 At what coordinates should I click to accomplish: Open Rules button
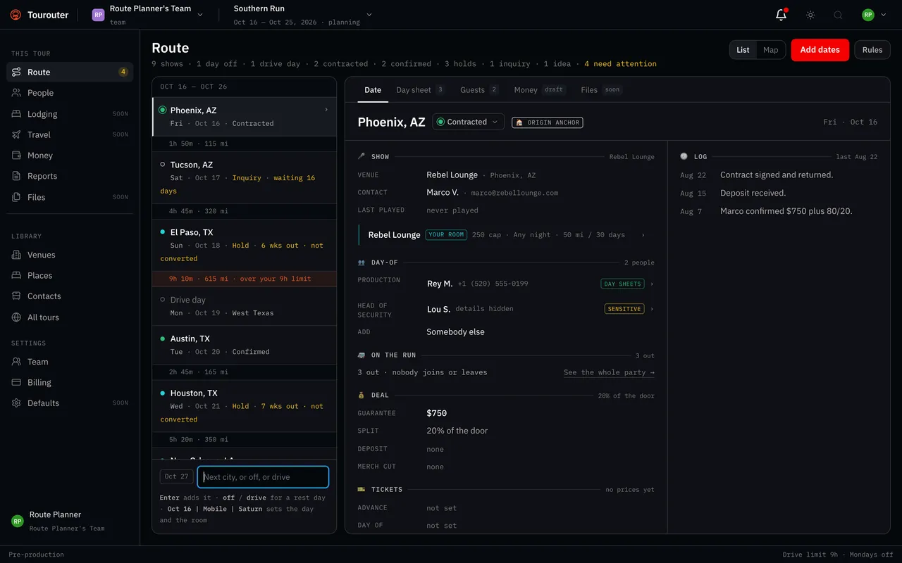coord(872,50)
